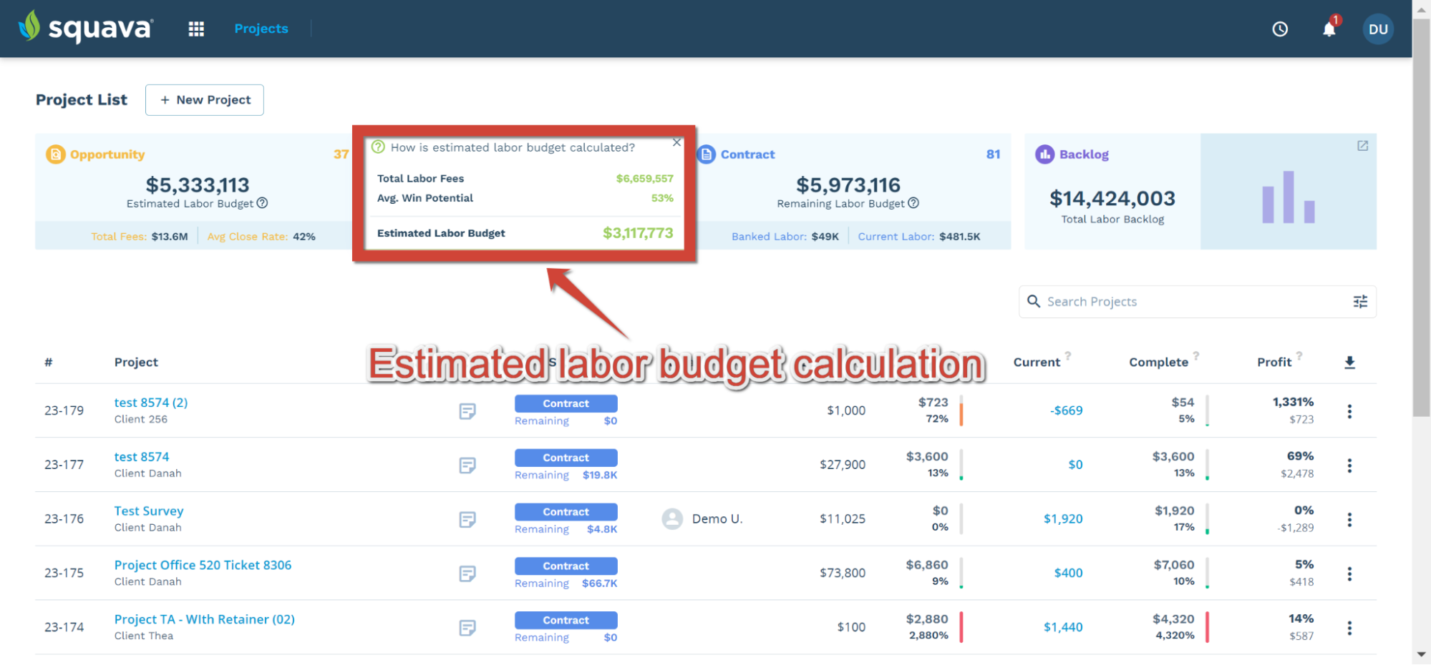Open the DU user avatar menu
The image size is (1431, 665).
(x=1378, y=29)
